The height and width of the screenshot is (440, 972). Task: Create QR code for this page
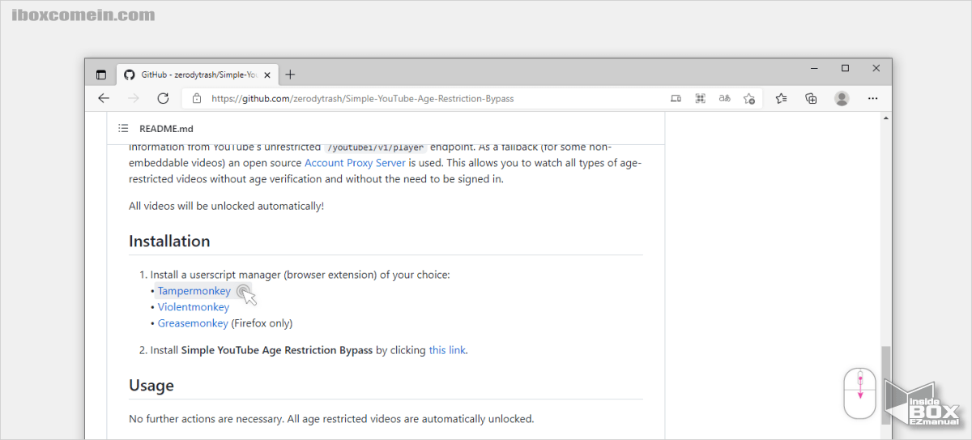(701, 99)
